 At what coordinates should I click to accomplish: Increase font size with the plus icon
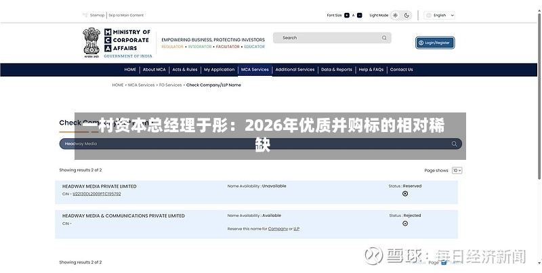tap(347, 15)
